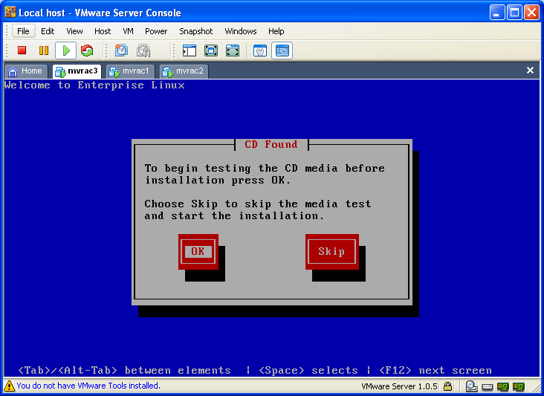Maximize the VMware Server Console window
544x396 pixels.
tap(514, 13)
